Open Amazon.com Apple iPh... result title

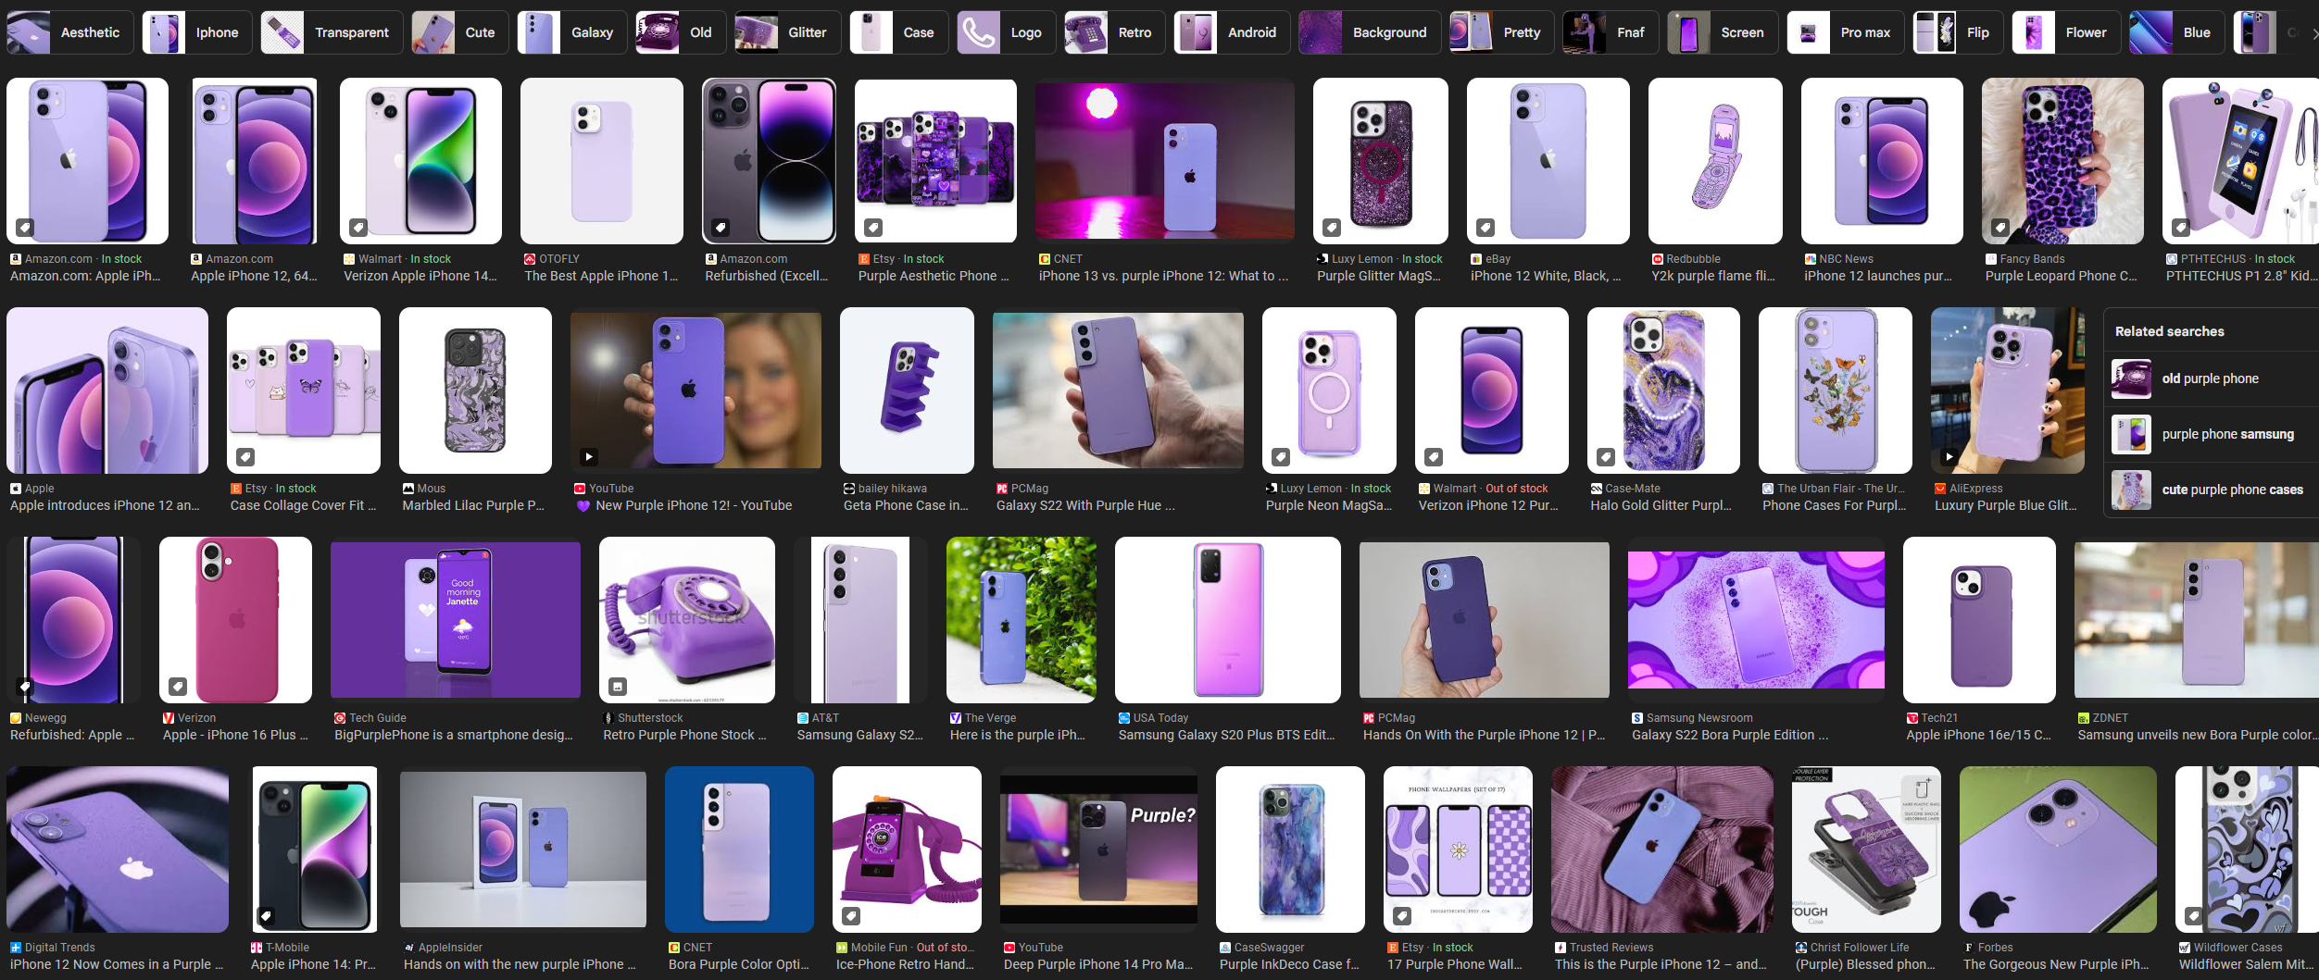click(x=85, y=276)
